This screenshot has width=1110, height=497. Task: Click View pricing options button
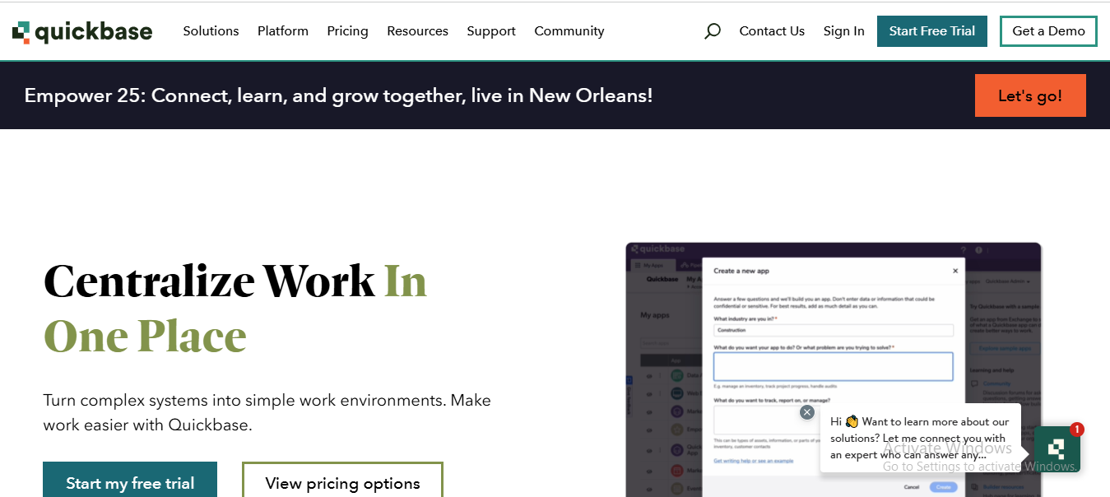pyautogui.click(x=342, y=481)
